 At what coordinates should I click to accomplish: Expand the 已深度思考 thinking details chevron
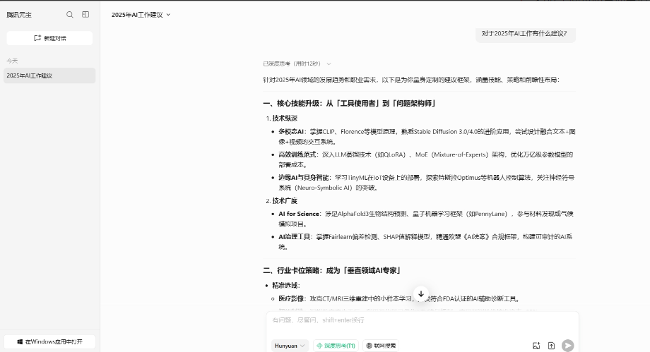click(329, 63)
